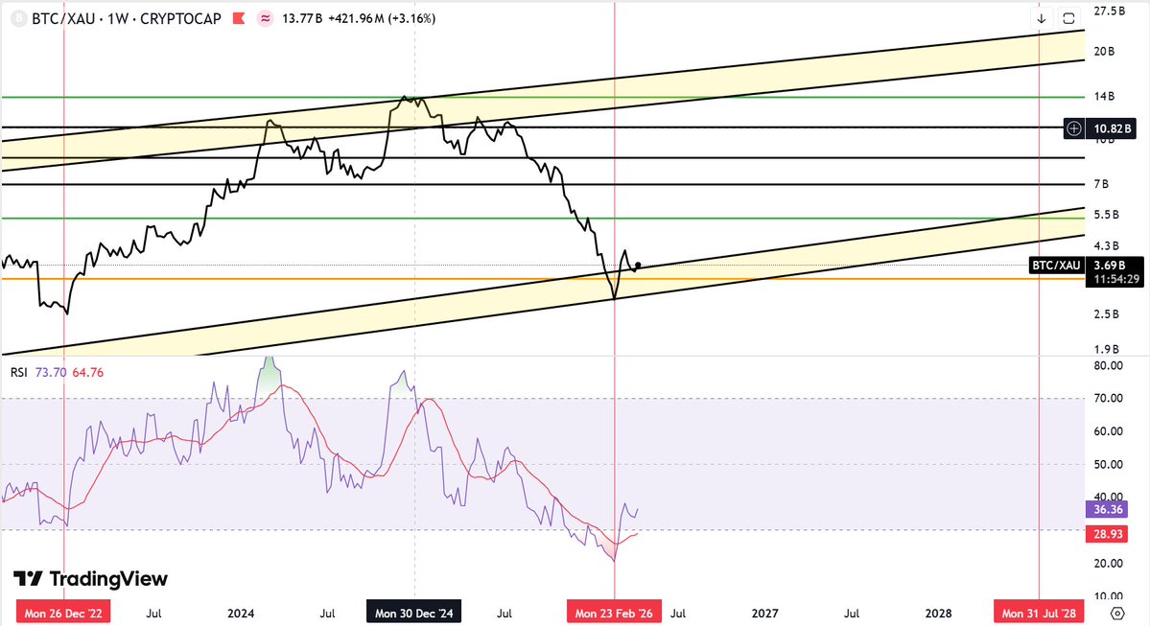Click the BTC/XAU · 1W · CRYPTOCAP title

coord(127,18)
